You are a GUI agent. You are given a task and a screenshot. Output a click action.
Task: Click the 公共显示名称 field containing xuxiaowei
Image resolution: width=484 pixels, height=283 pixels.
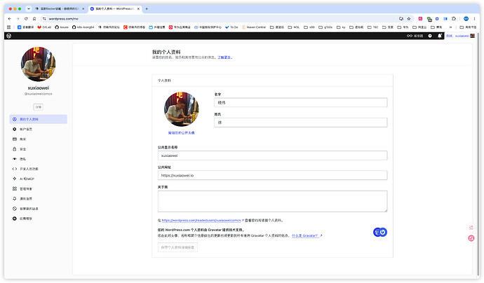point(272,156)
